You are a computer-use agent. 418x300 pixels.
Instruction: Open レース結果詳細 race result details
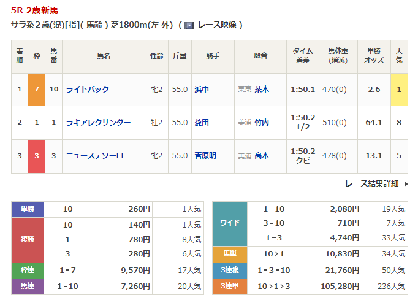(x=371, y=183)
